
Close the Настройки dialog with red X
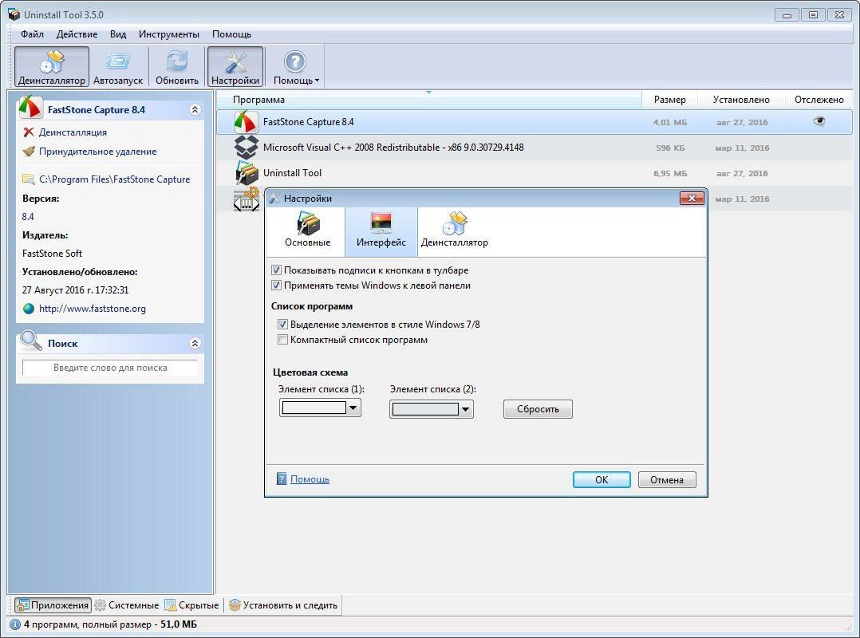click(692, 198)
